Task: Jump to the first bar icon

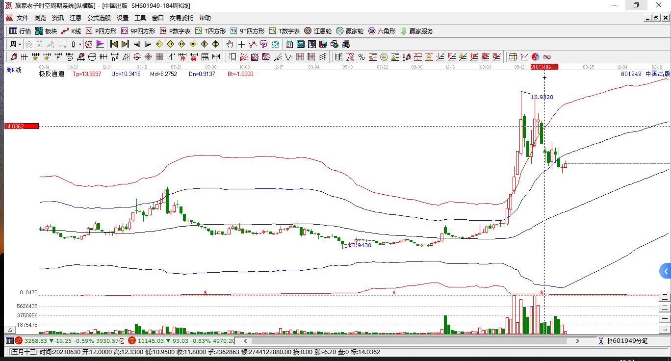Action: pyautogui.click(x=114, y=44)
